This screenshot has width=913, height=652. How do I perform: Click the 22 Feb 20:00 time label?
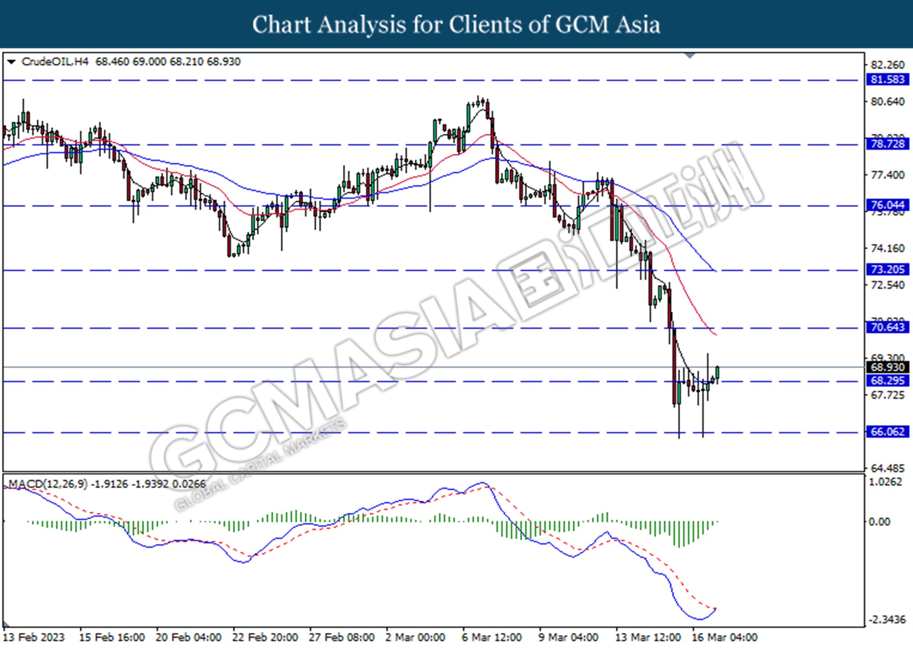pyautogui.click(x=265, y=637)
